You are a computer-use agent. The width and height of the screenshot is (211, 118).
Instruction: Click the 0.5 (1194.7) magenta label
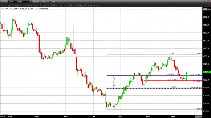[x=197, y=81]
